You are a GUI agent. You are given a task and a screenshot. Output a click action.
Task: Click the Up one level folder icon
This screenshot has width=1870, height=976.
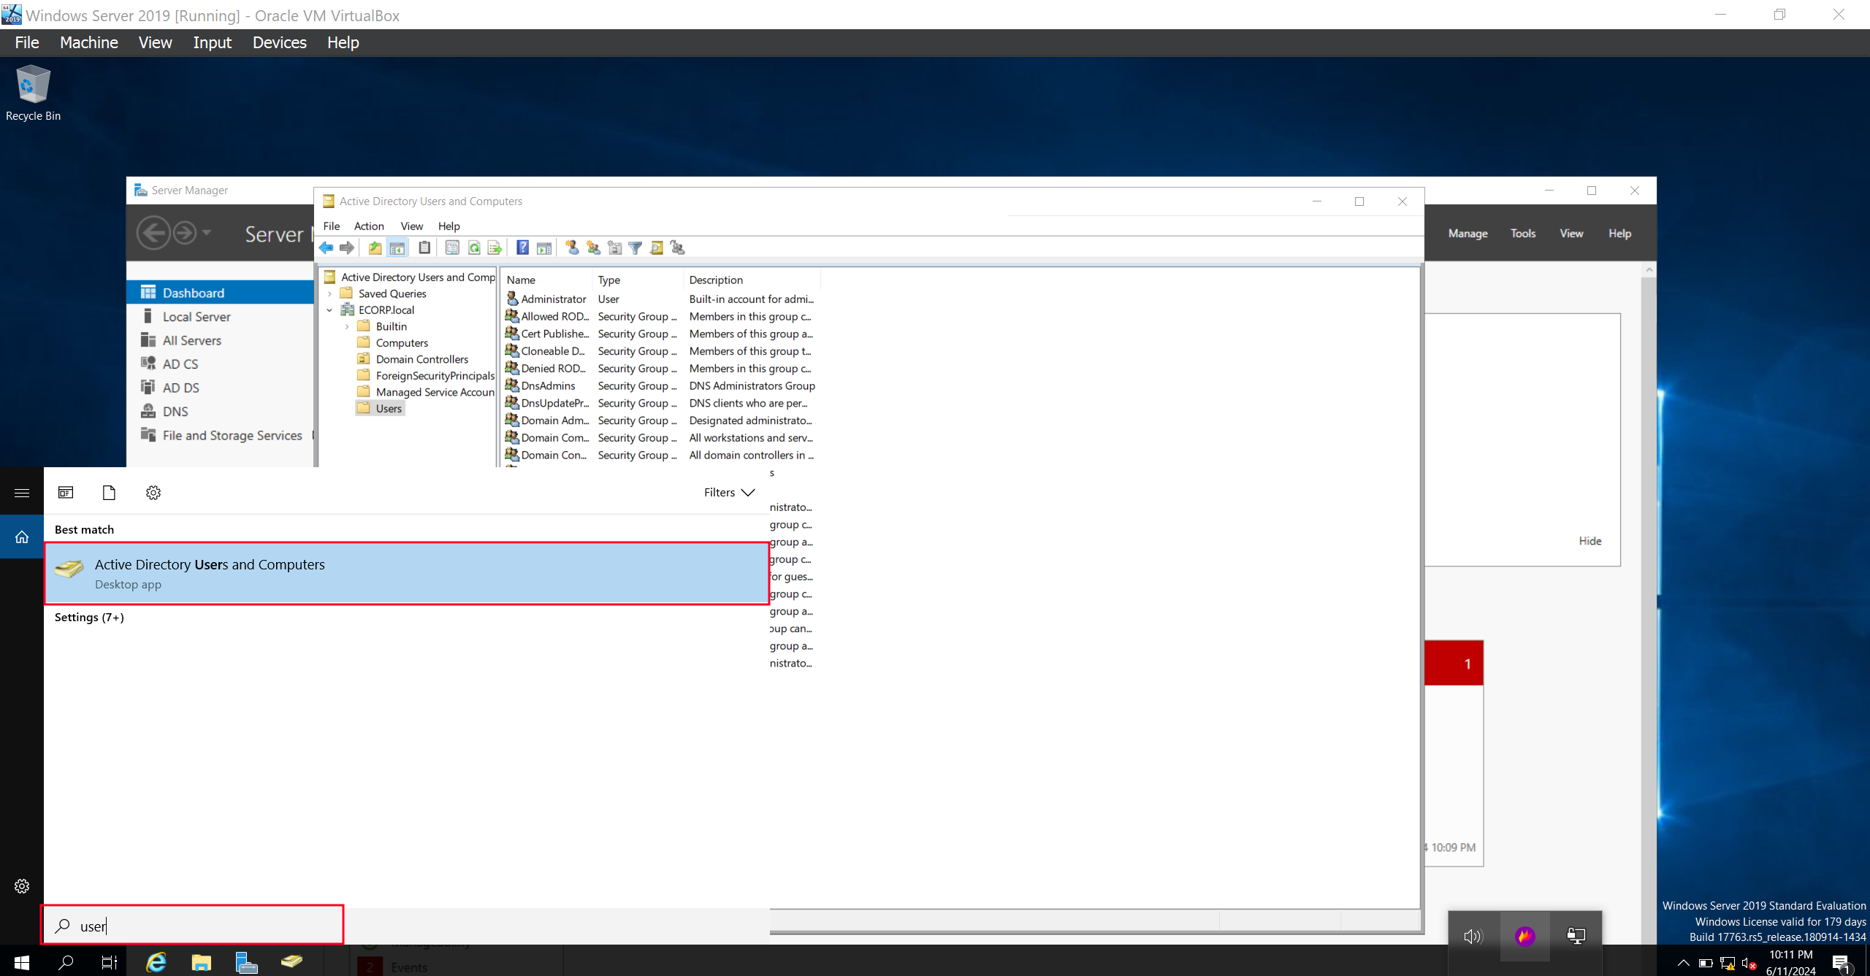point(375,248)
